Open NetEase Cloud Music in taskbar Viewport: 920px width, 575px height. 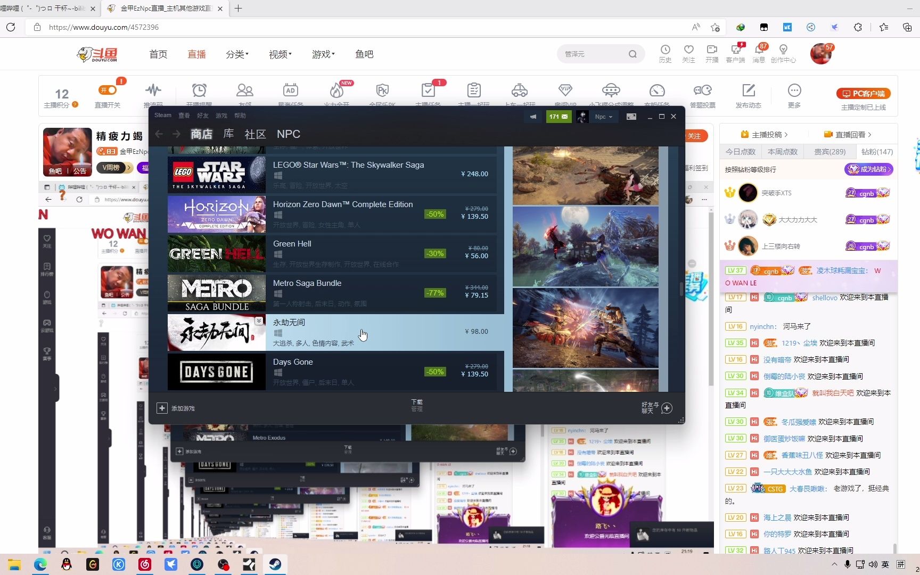point(145,564)
